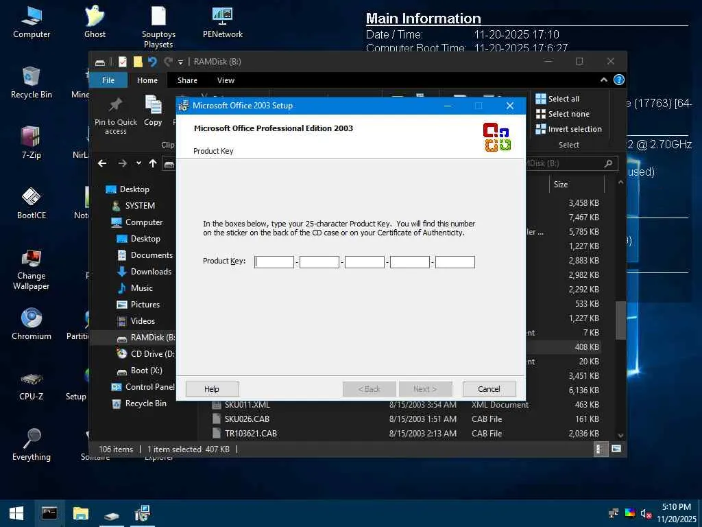Select CD Drive (D:) in the Explorer tree

[x=145, y=354]
